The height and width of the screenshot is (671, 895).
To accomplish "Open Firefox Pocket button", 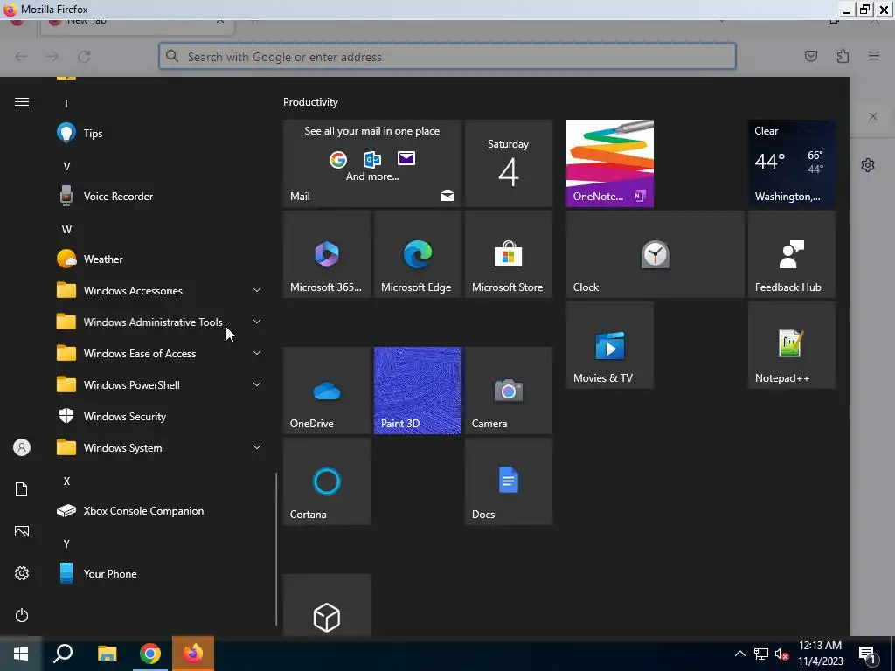I will point(810,56).
